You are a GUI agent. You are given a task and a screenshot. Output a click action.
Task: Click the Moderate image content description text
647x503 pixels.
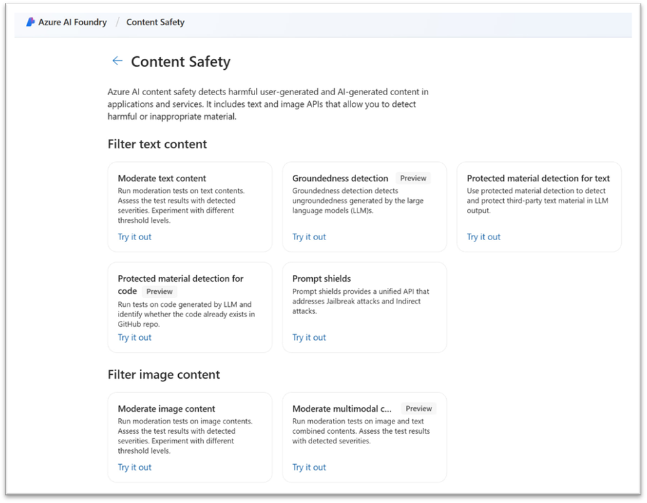[185, 436]
